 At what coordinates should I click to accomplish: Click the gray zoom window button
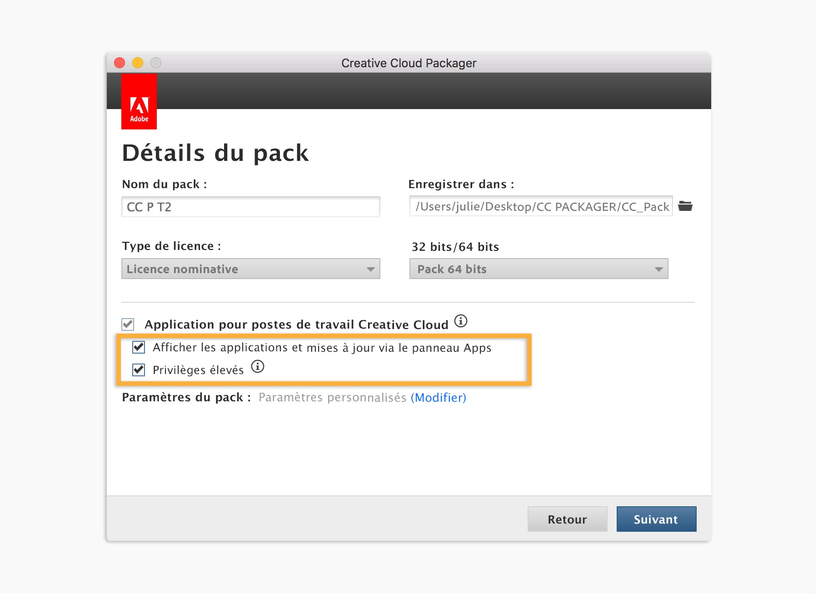pyautogui.click(x=156, y=63)
